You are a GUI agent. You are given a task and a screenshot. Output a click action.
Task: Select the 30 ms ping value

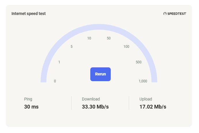coord(31,107)
